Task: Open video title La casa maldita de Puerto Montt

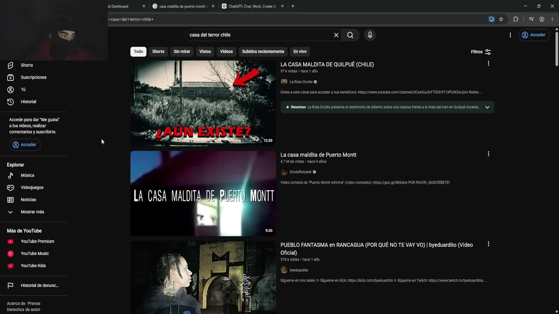Action: (x=318, y=155)
